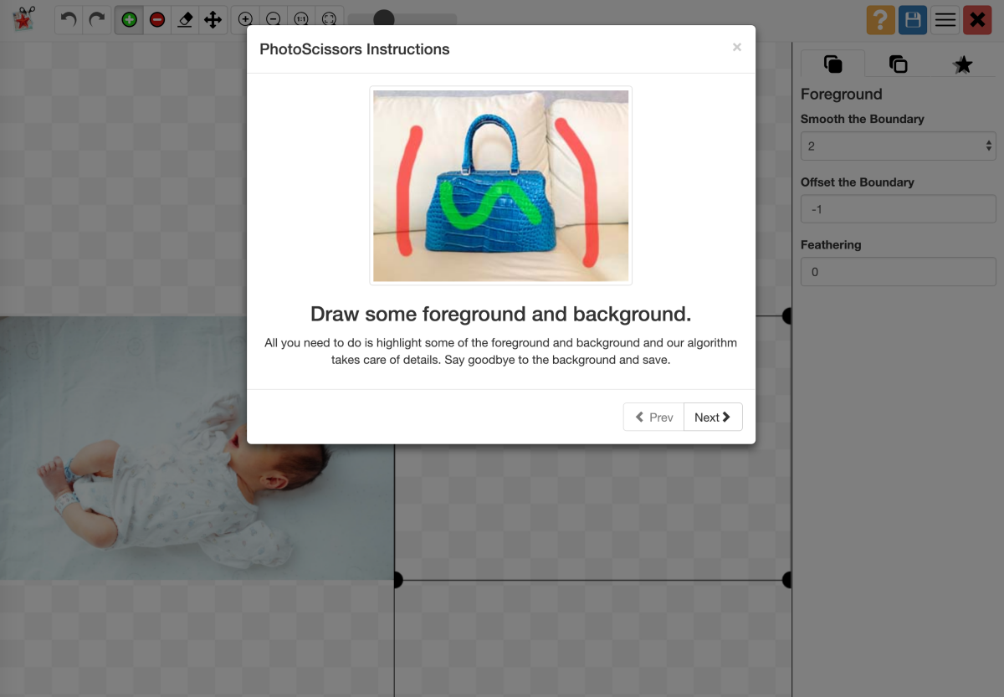The width and height of the screenshot is (1004, 697).
Task: Click the Undo arrow in toolbar
Action: [x=69, y=19]
